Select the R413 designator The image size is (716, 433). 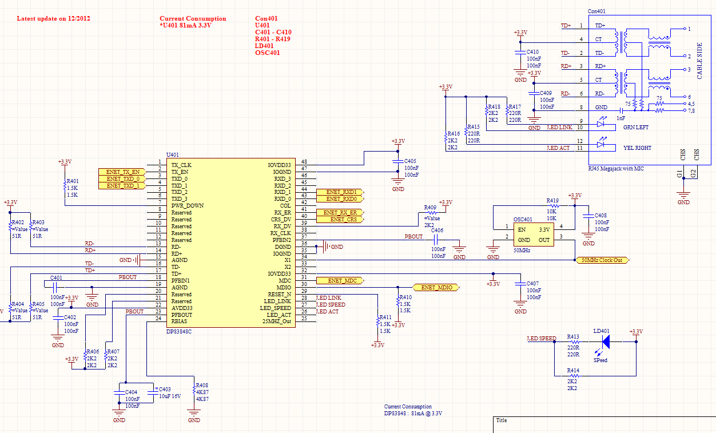click(x=573, y=337)
